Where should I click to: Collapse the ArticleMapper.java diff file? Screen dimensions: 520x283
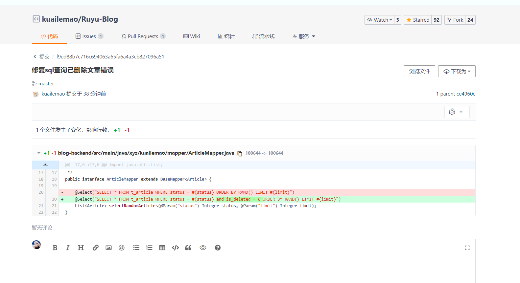[39, 153]
